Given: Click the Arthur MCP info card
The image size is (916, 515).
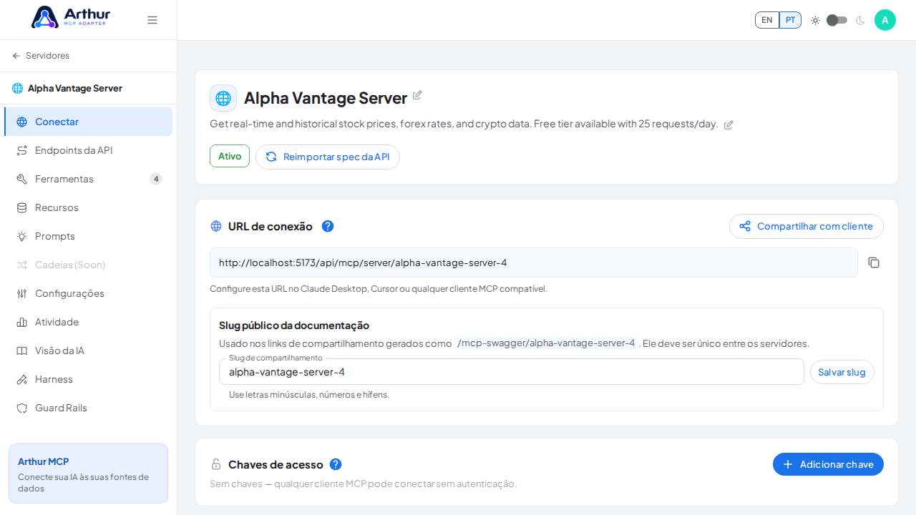Looking at the screenshot, I should click(x=88, y=474).
